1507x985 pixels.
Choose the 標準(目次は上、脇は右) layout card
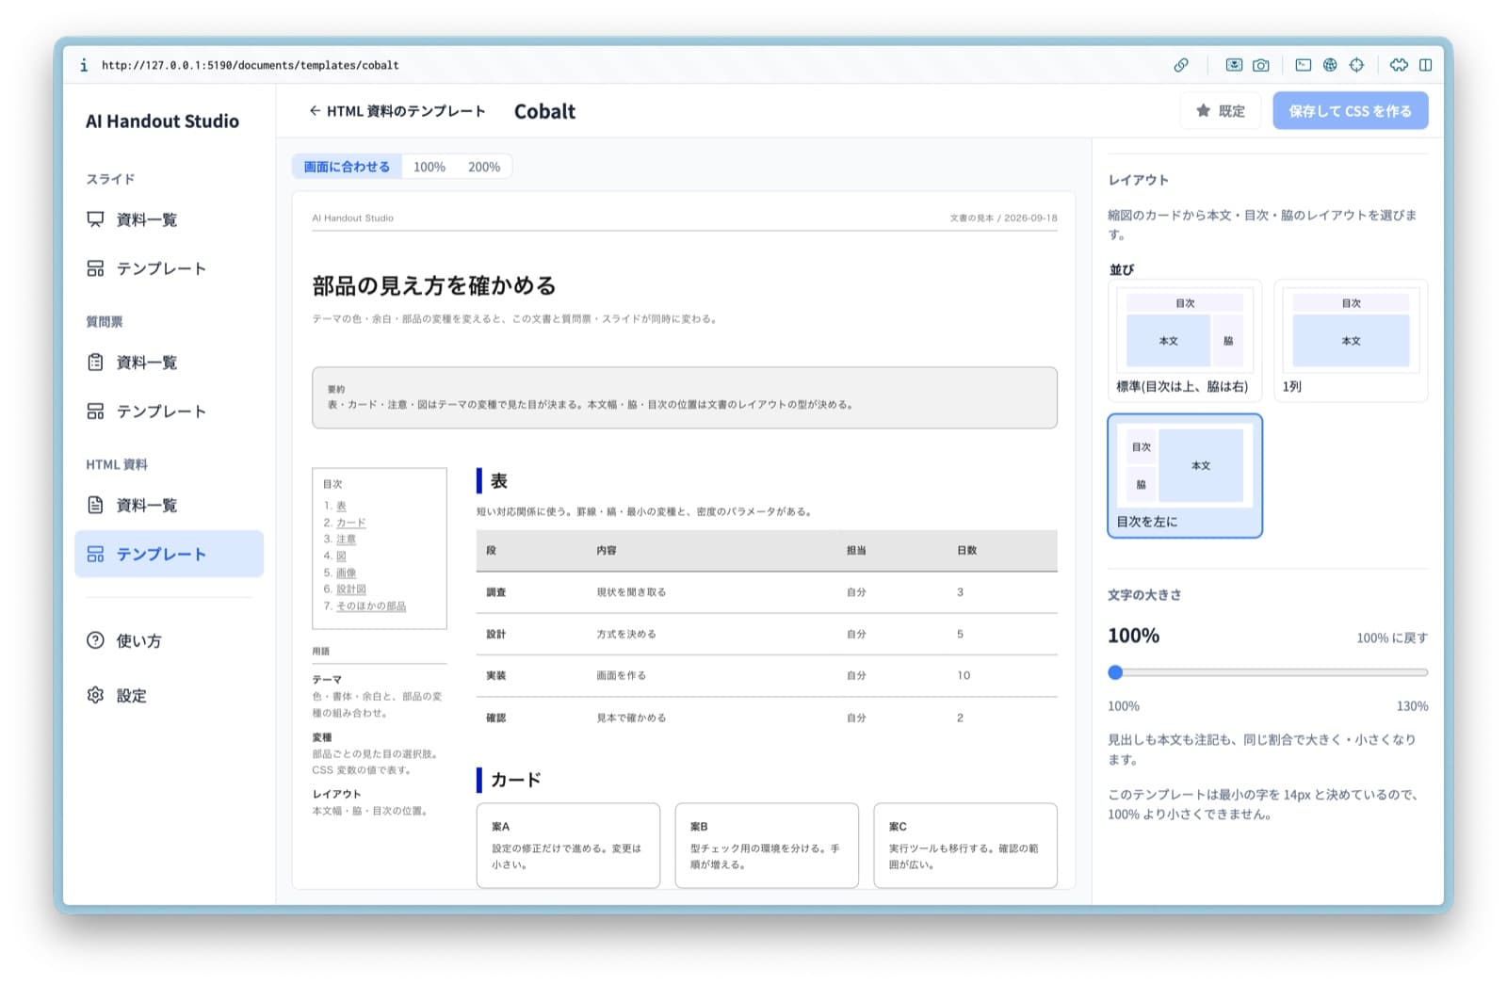click(1185, 341)
